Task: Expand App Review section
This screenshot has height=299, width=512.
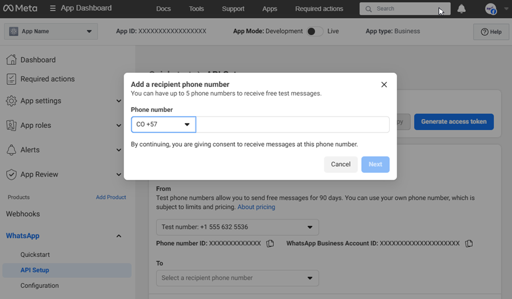Action: click(119, 175)
